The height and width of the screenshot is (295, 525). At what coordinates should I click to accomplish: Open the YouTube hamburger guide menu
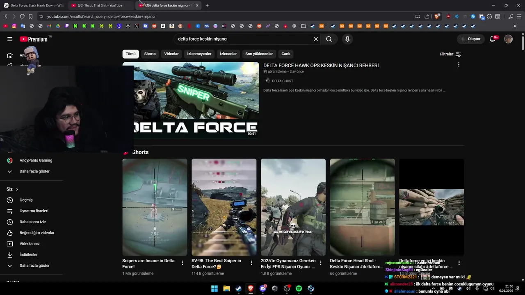pos(10,39)
